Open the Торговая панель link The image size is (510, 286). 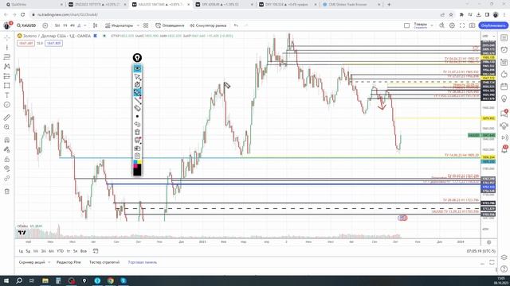point(143,262)
